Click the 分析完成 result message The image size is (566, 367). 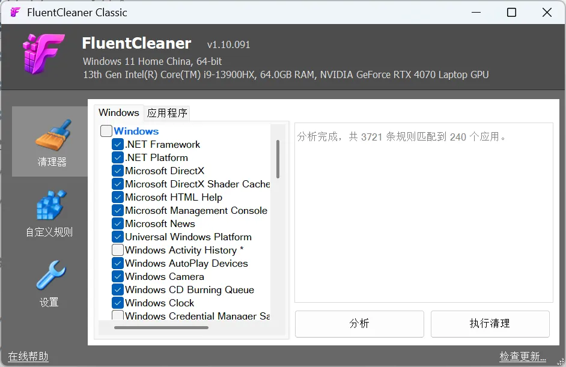coord(401,137)
